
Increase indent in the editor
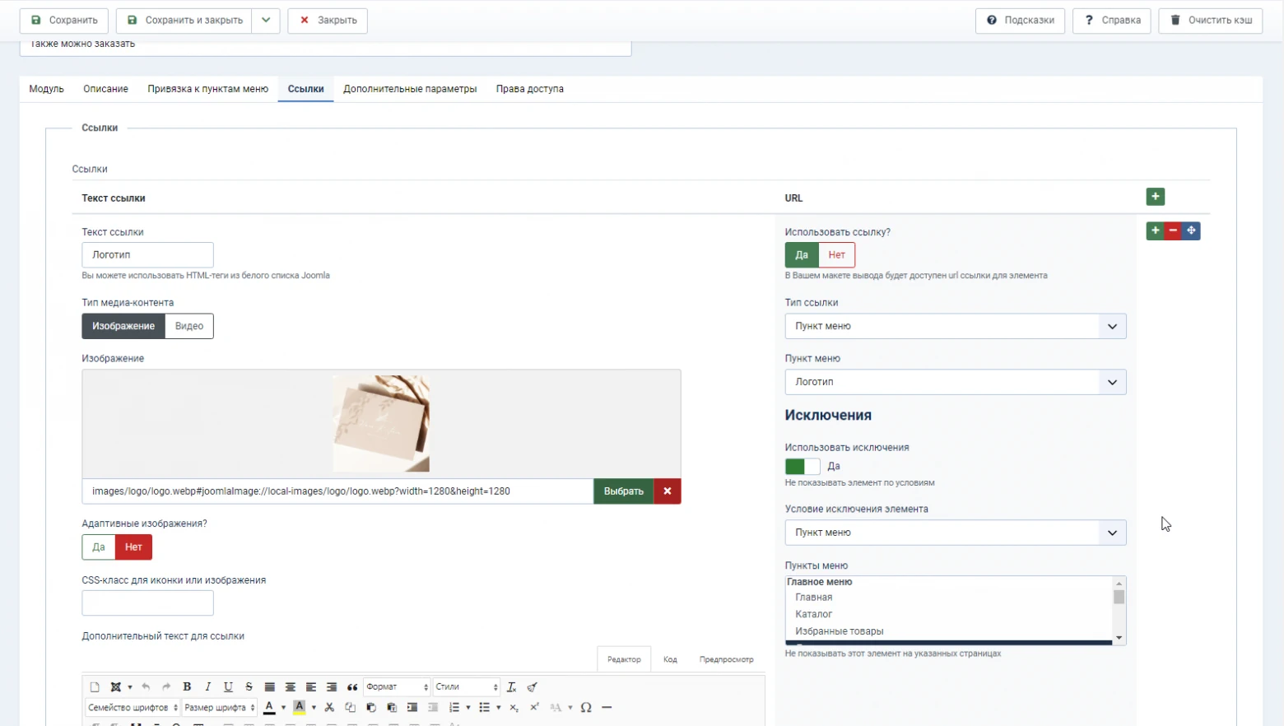click(412, 707)
